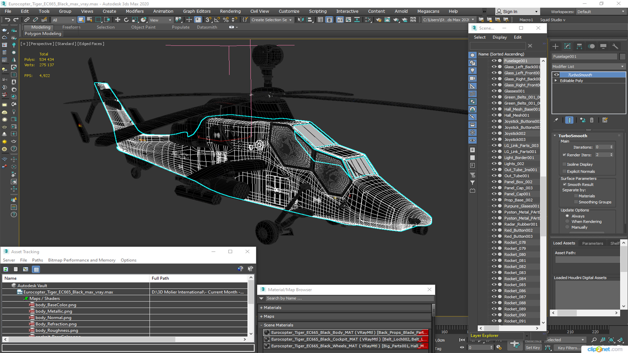
Task: Enable the Explicit Normals checkbox
Action: point(564,172)
